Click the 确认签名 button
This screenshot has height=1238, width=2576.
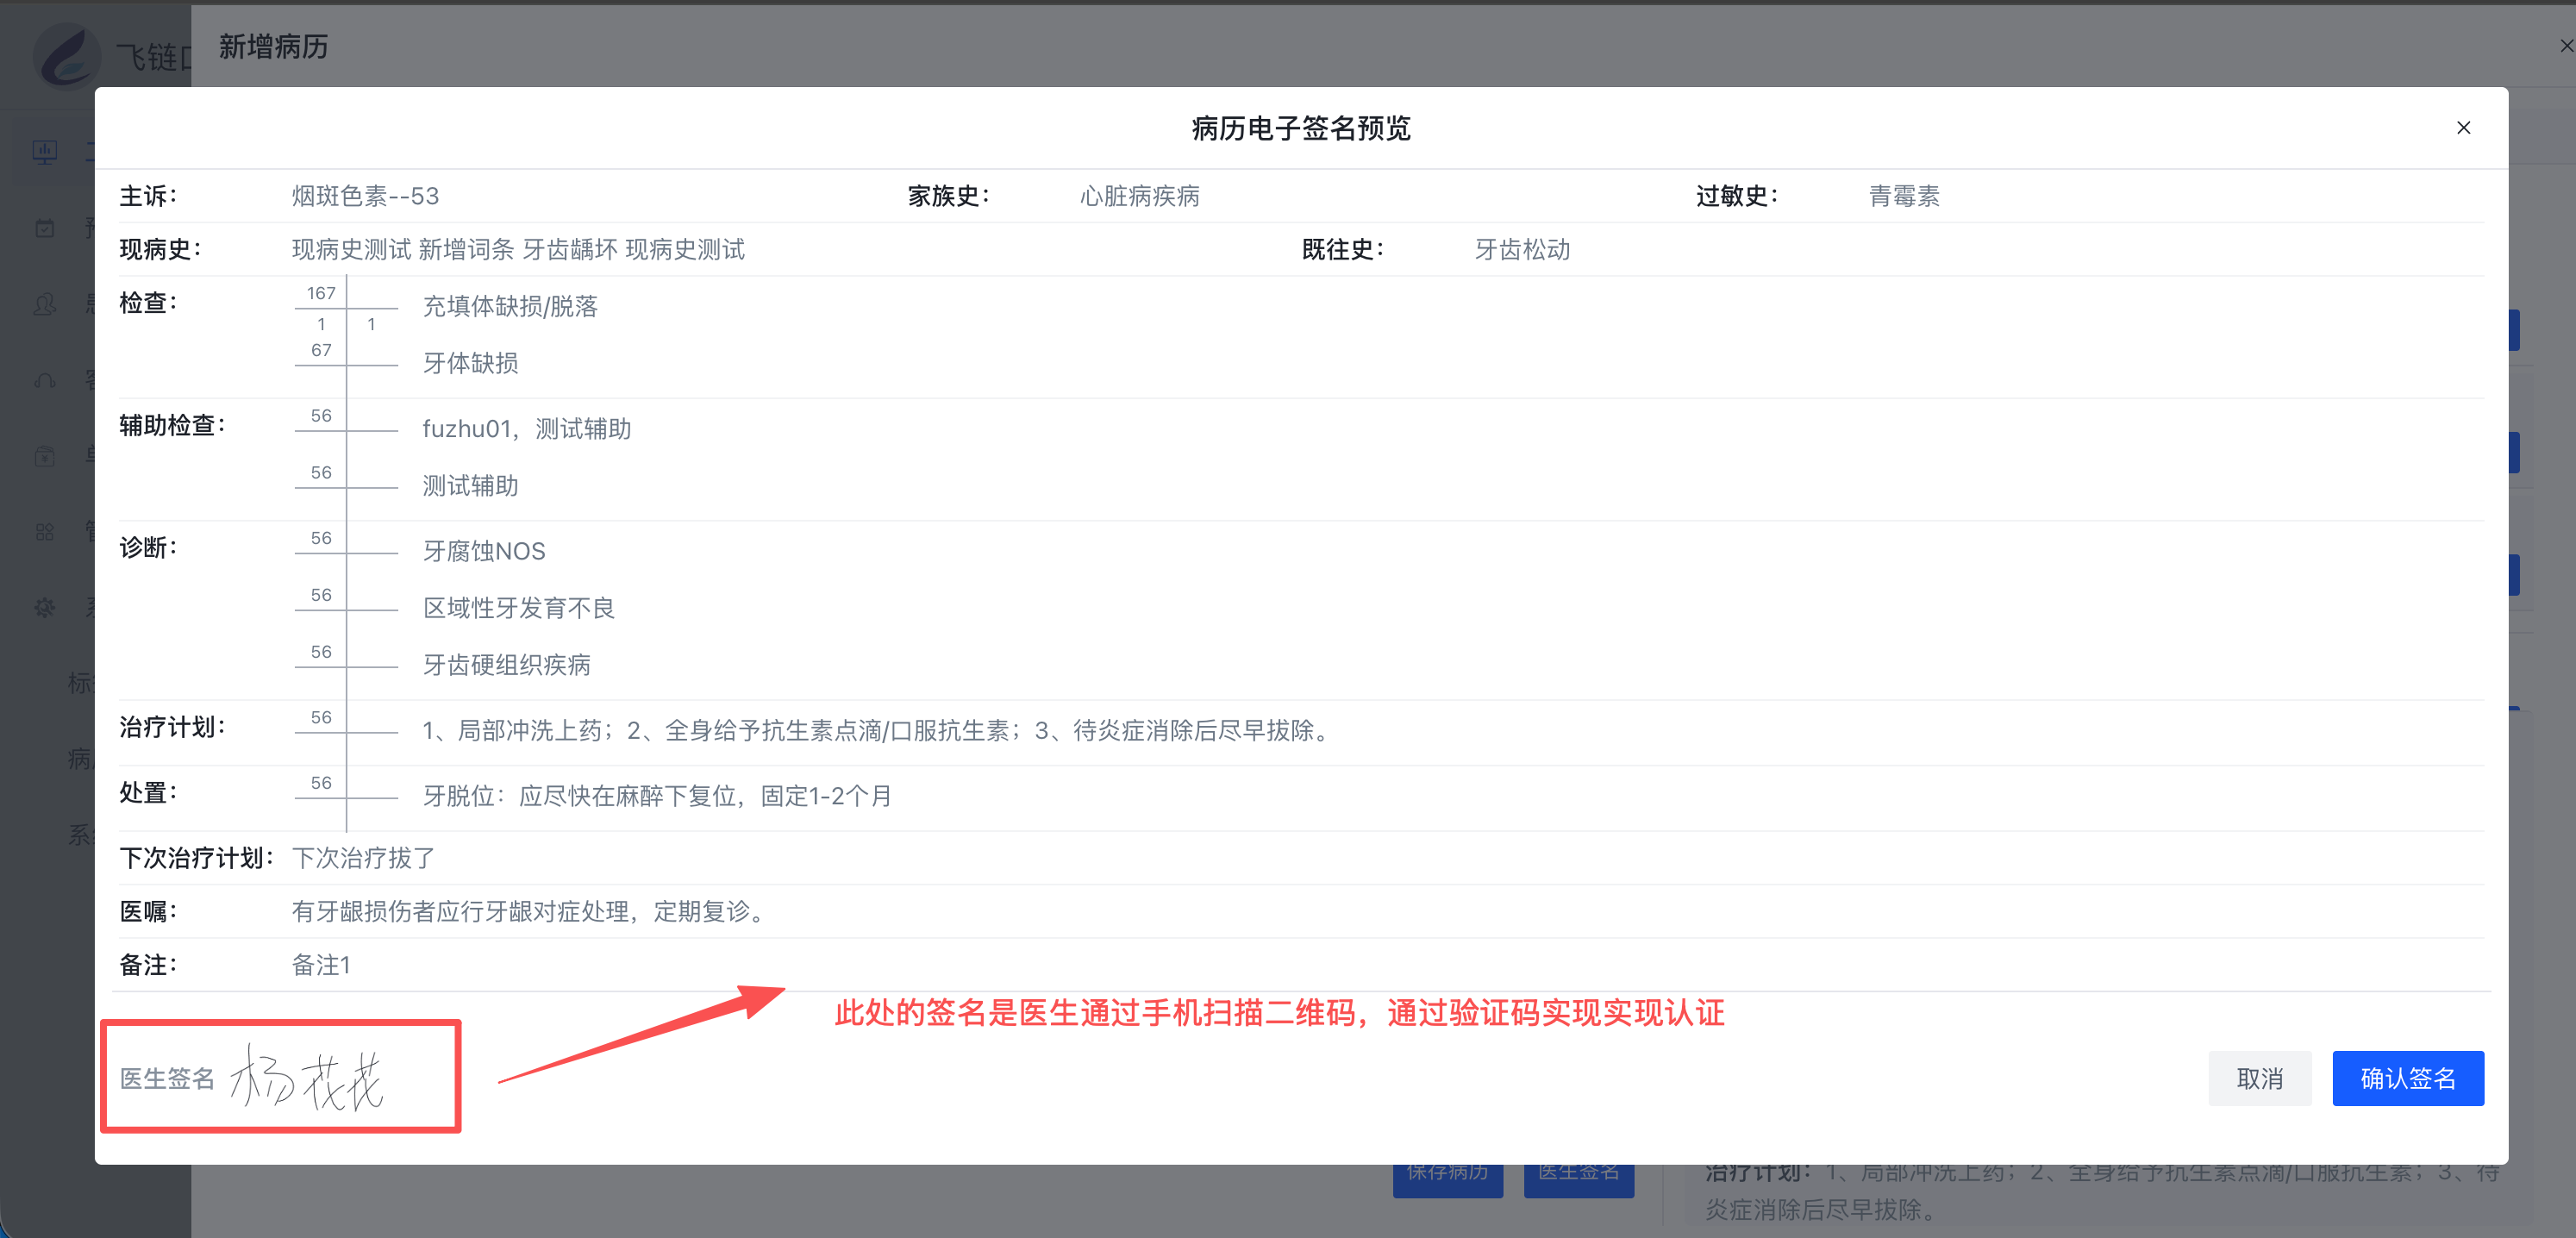(x=2407, y=1078)
